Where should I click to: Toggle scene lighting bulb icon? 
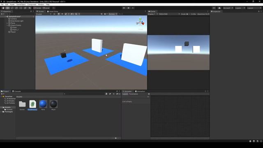tap(59, 14)
